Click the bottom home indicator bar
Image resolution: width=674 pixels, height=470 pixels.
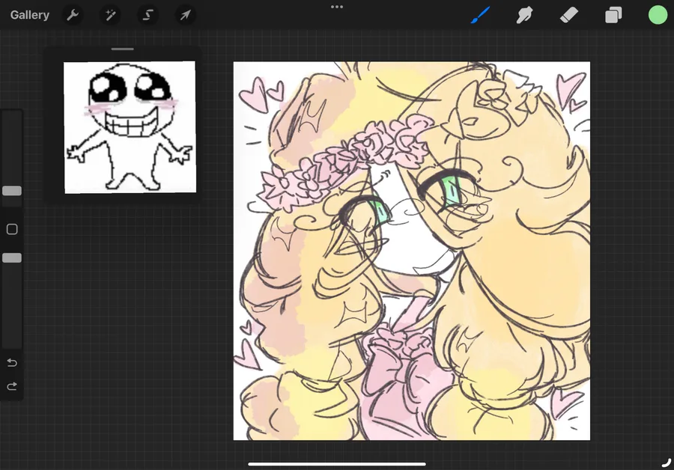[x=337, y=464]
